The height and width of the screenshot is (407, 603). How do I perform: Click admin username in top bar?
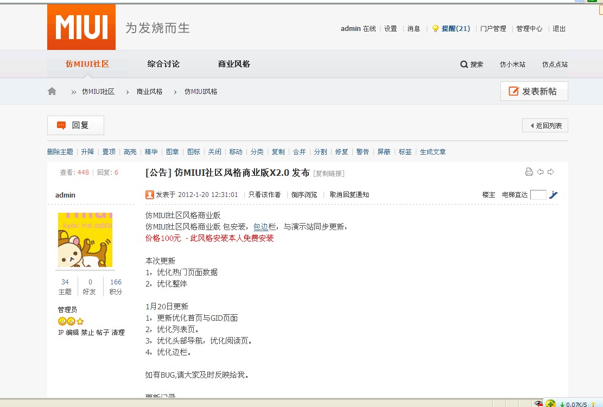click(x=350, y=28)
